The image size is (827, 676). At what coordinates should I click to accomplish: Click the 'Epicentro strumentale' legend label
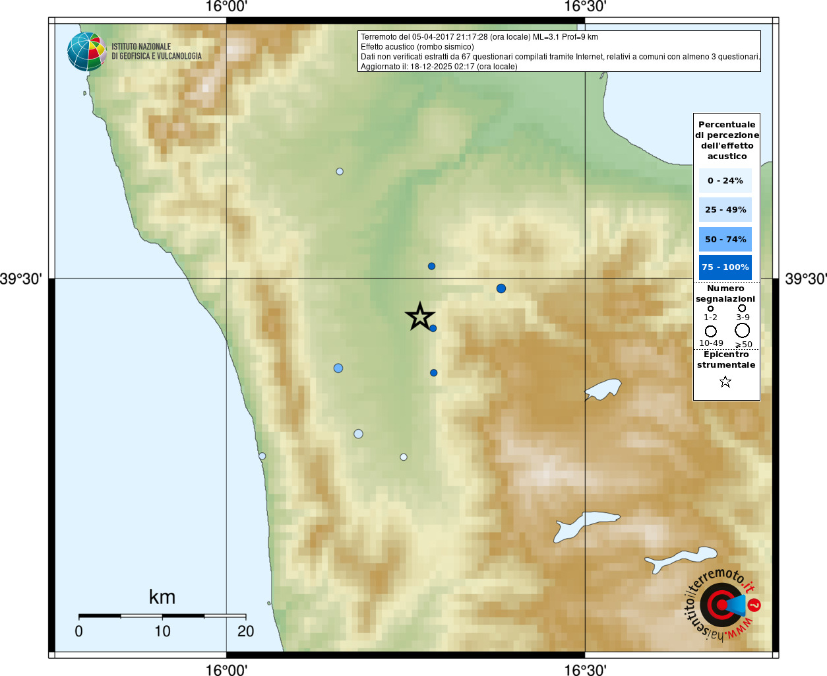click(726, 359)
